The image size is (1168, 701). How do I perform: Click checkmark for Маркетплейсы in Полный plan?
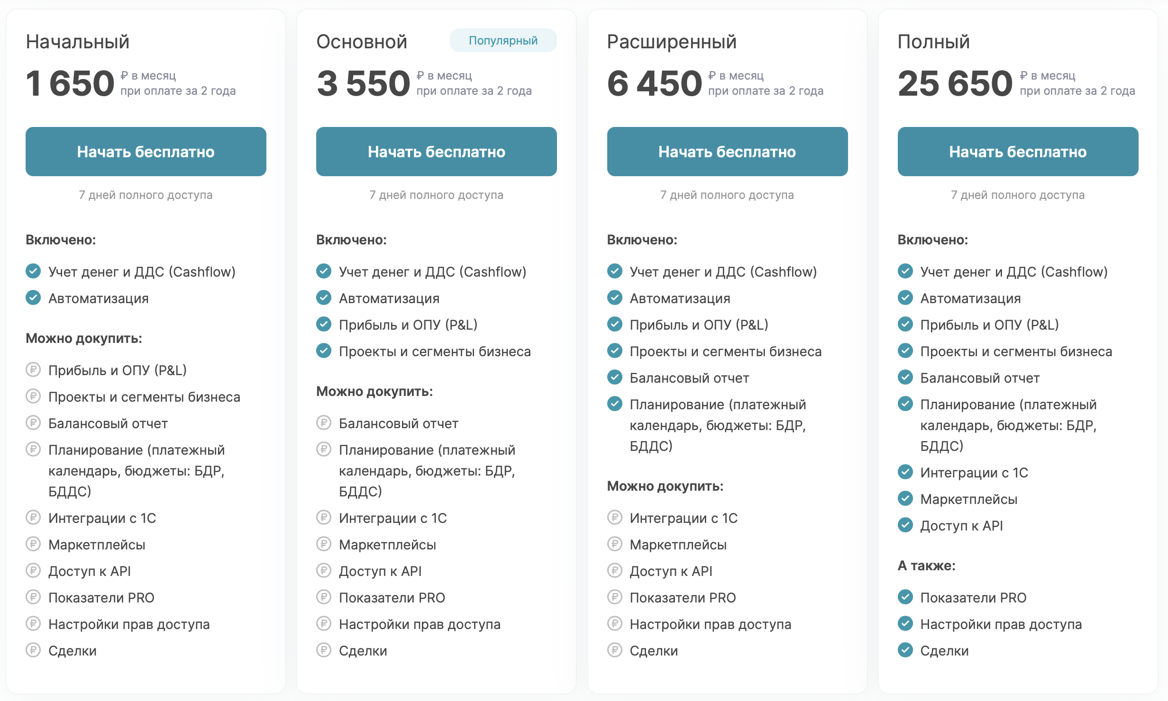905,498
